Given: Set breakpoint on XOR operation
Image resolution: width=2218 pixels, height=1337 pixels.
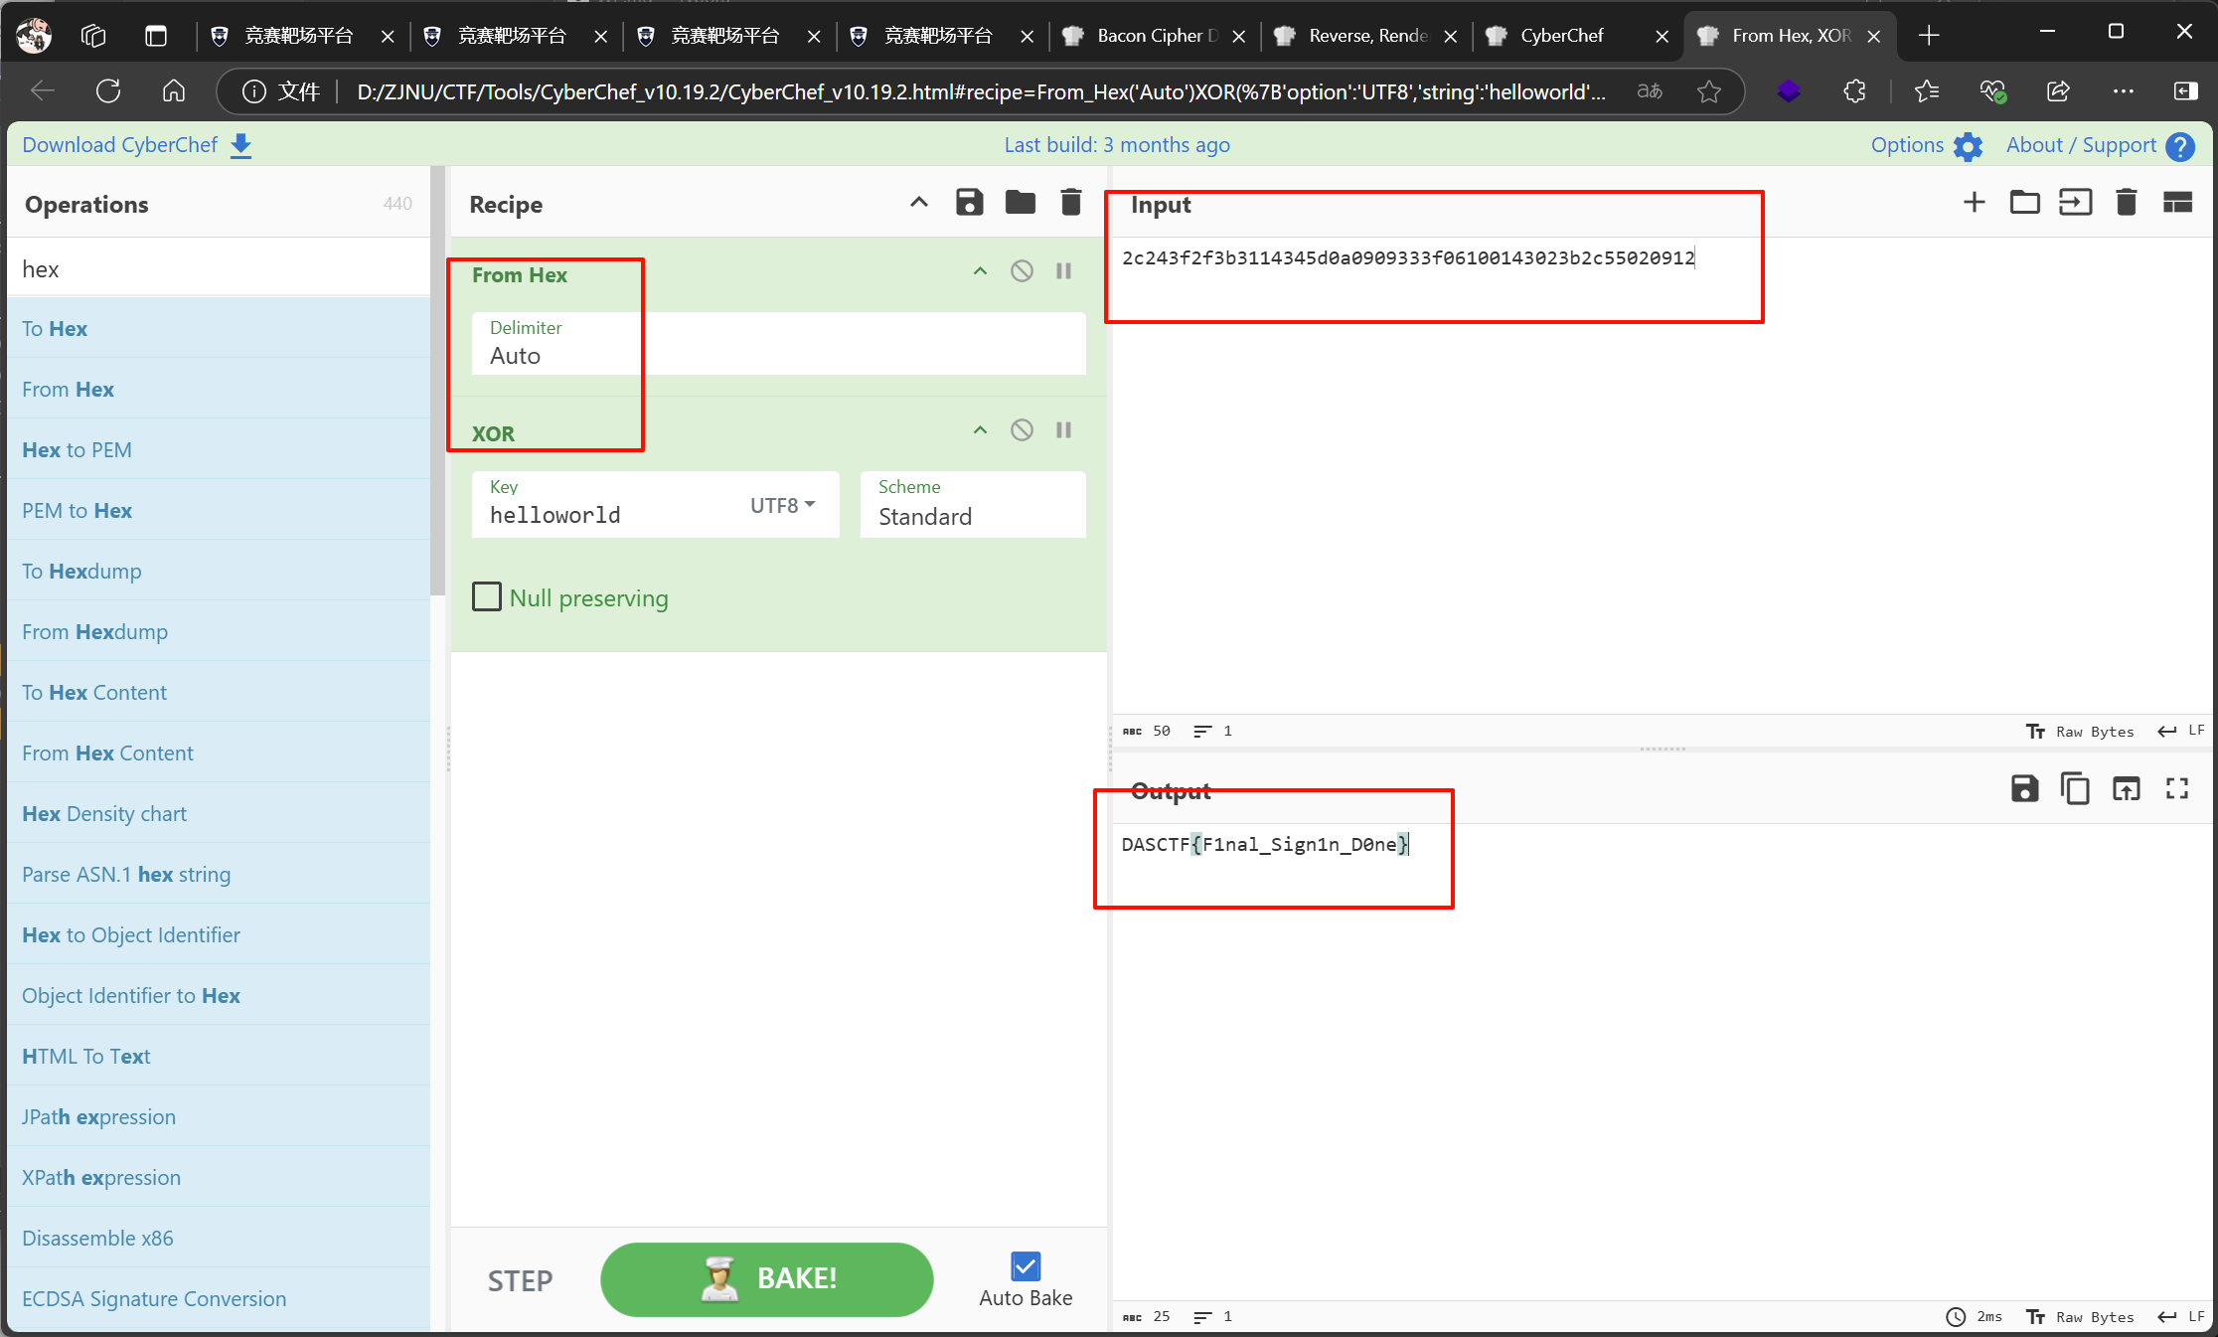Looking at the screenshot, I should tap(1063, 429).
